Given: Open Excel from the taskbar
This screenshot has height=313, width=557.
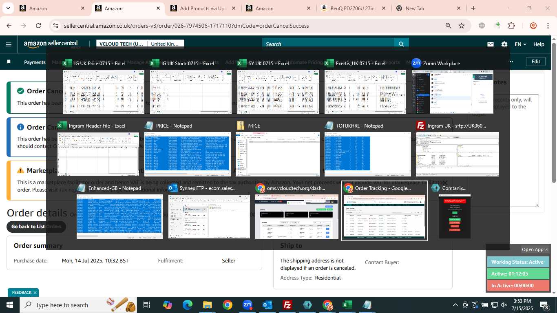Looking at the screenshot, I should 347,305.
